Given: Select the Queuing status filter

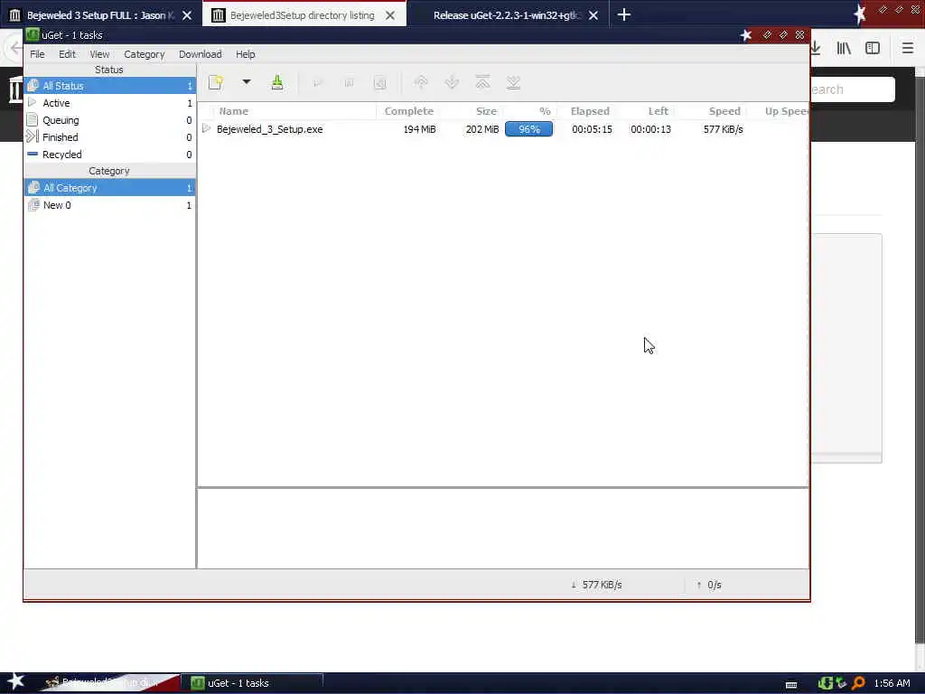Looking at the screenshot, I should coord(109,120).
